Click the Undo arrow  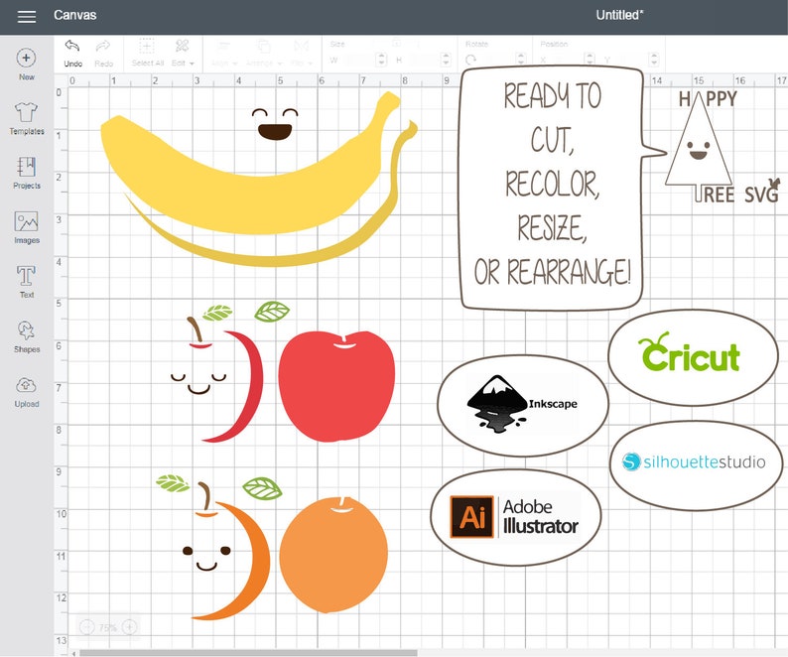pyautogui.click(x=72, y=47)
